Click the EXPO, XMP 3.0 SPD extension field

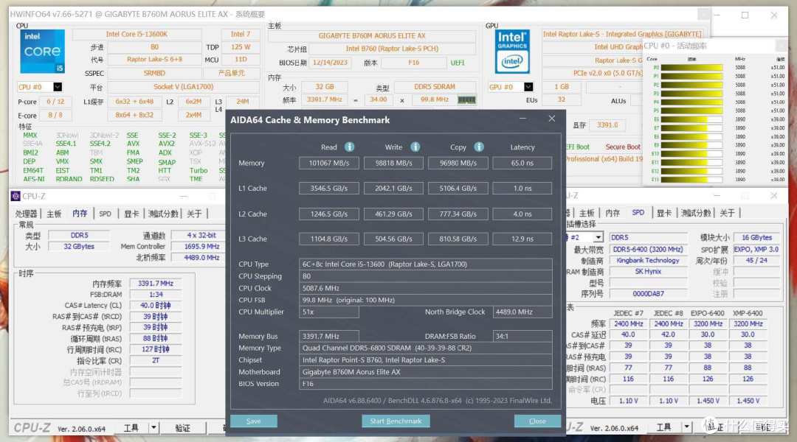pyautogui.click(x=756, y=250)
